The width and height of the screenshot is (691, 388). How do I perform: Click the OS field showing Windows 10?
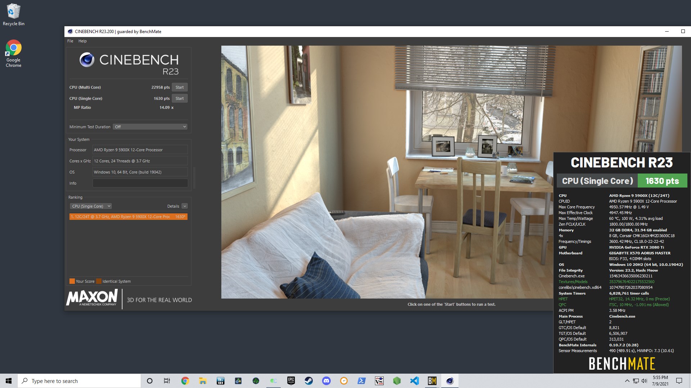140,172
